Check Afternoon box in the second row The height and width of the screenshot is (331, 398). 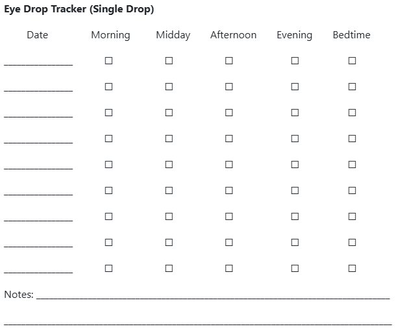pos(229,87)
